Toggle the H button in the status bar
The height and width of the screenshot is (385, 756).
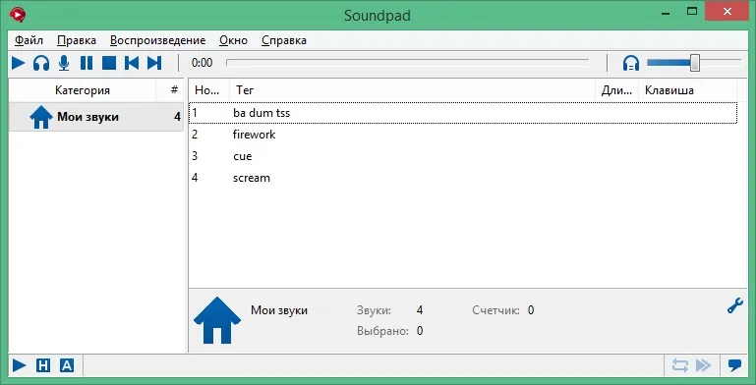point(43,365)
